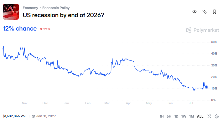The width and height of the screenshot is (222, 121).
Task: Click the Polymarket logo watermark
Action: pyautogui.click(x=203, y=30)
